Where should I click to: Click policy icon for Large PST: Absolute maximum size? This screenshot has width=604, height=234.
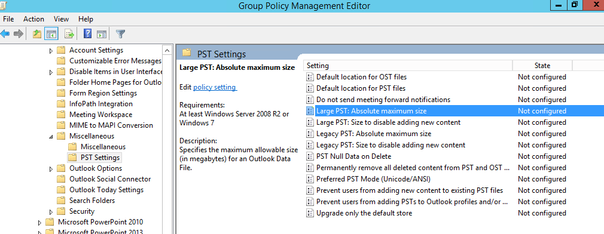point(310,111)
